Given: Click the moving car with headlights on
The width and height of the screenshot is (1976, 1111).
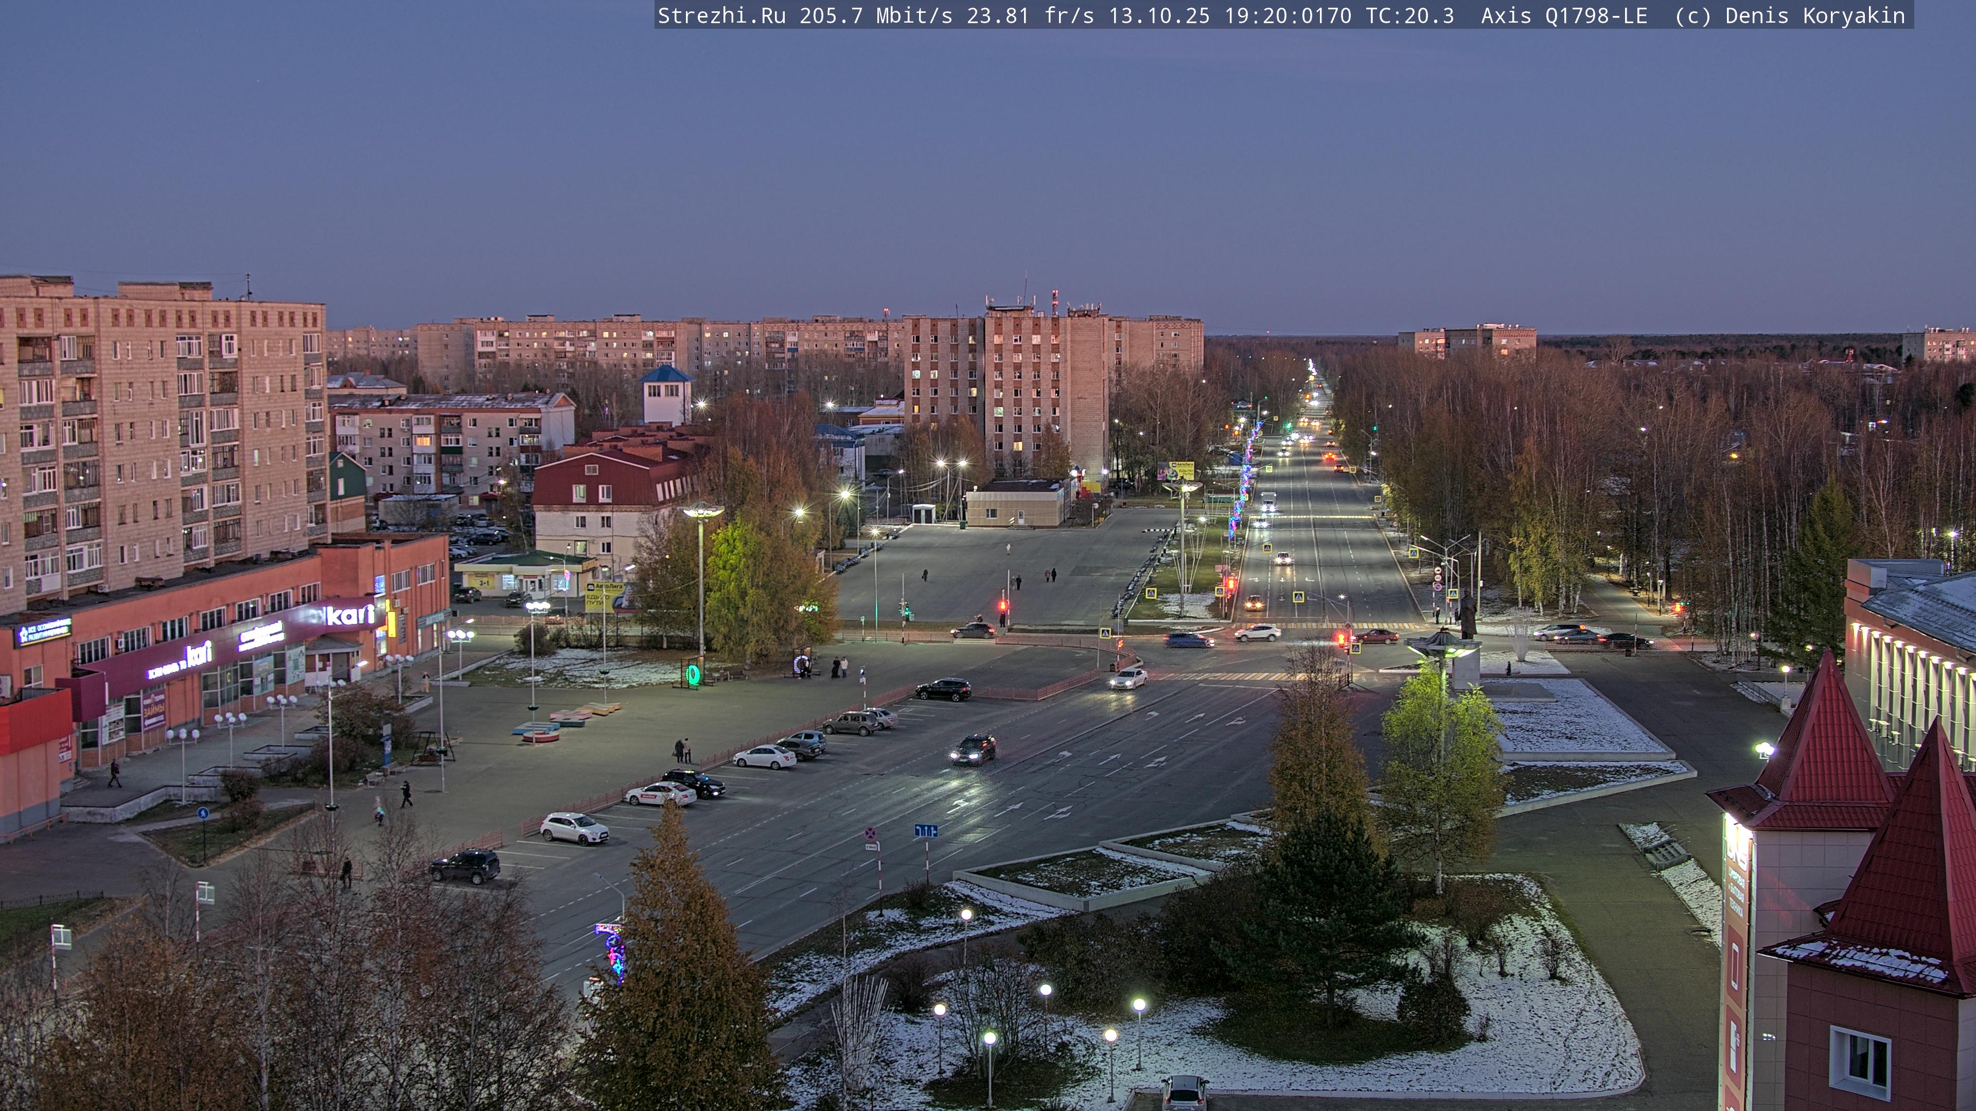Looking at the screenshot, I should coord(973,749).
